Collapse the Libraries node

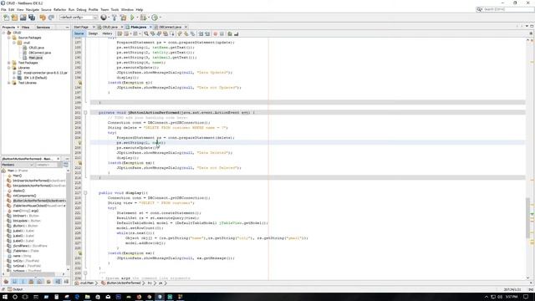click(9, 68)
